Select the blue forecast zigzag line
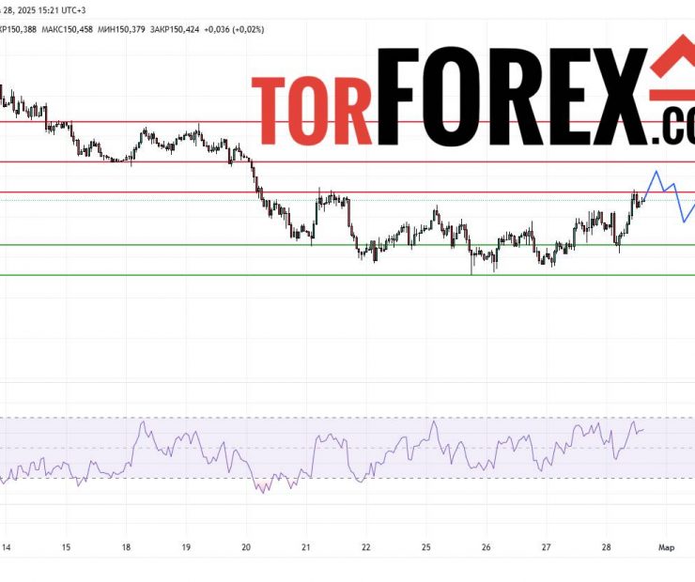This screenshot has height=582, width=695. (x=670, y=196)
